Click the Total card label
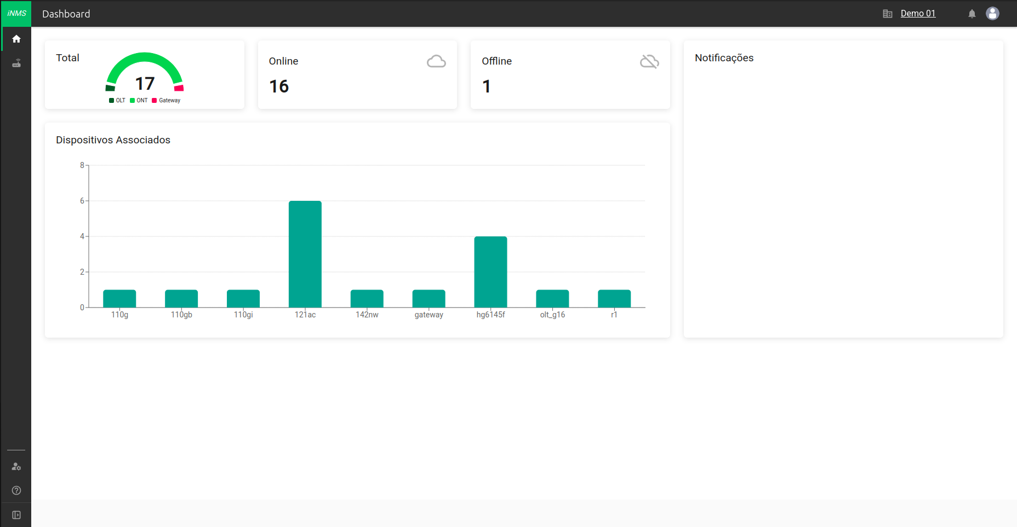Screen dimensions: 1017x527 pyautogui.click(x=67, y=58)
